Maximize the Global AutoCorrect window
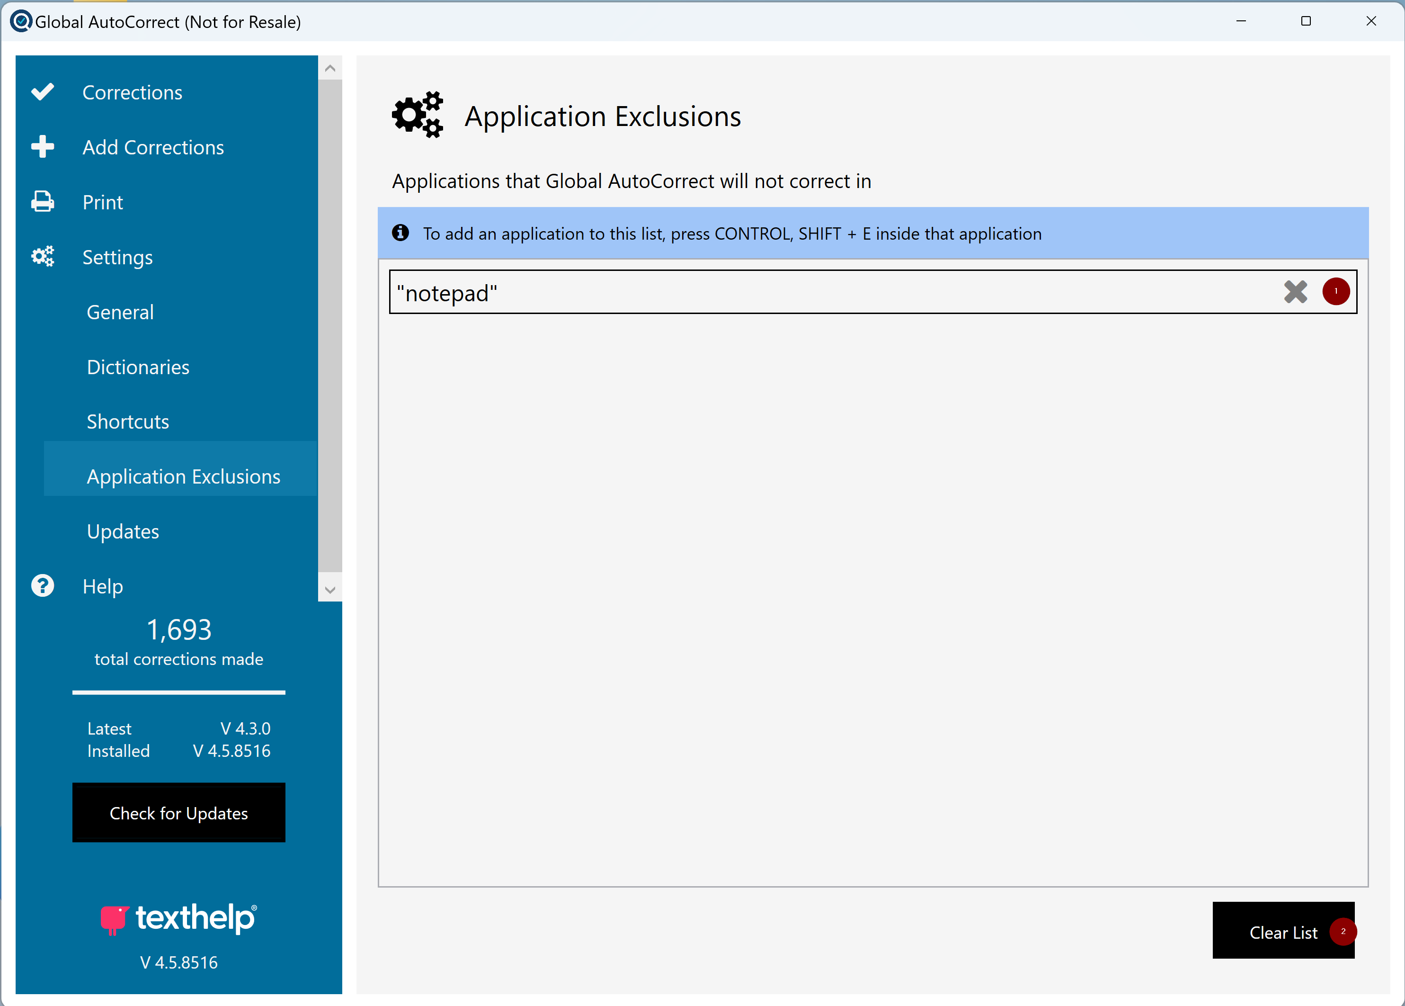Screen dimensions: 1405x1006 [x=1306, y=21]
